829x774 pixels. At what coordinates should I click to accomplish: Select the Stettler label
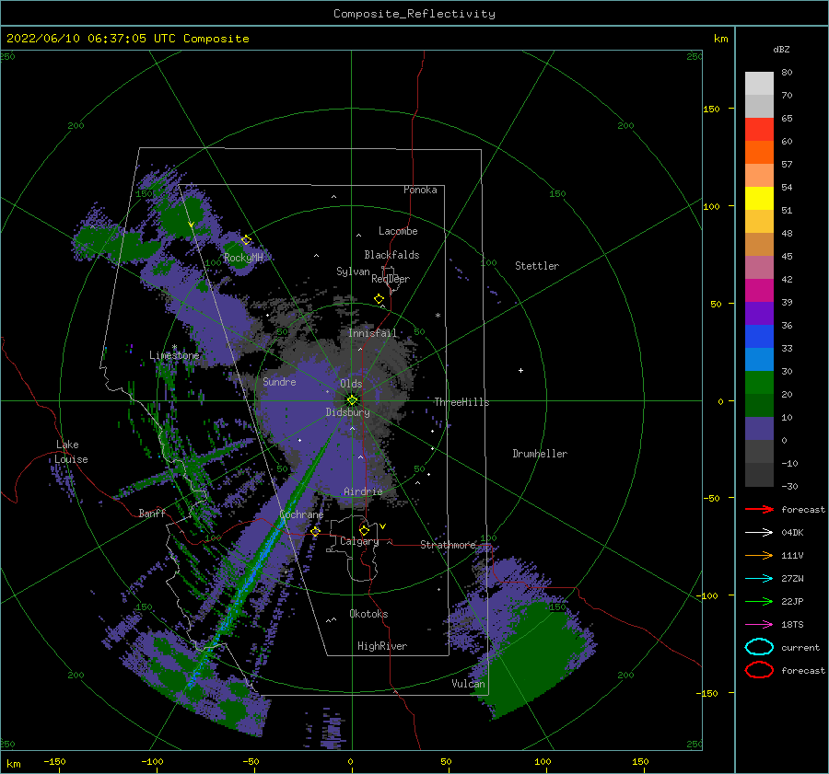coord(537,266)
